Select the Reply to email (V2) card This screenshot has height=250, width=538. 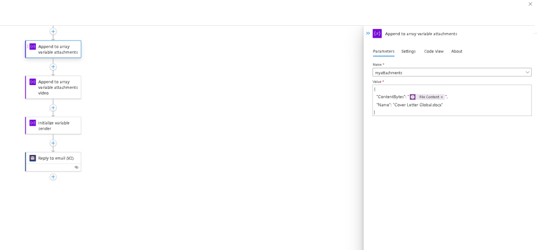(x=53, y=162)
